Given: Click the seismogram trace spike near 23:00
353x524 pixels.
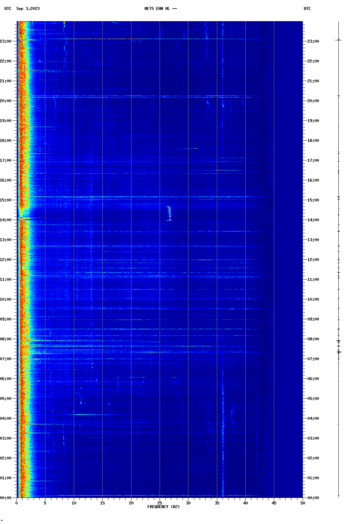Looking at the screenshot, I should coord(338,40).
